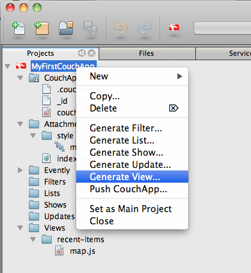Click the Attachments folder icon

click(x=34, y=124)
